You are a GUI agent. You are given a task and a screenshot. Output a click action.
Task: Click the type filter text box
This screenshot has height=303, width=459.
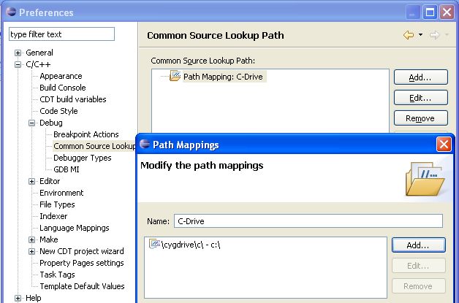point(62,34)
